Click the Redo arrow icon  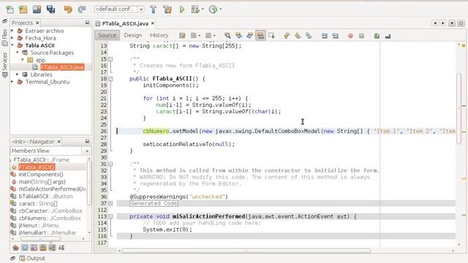(x=81, y=9)
